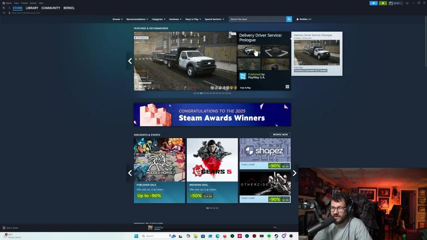Viewport: 427px width, 240px height.
Task: Open Spotify from the taskbar
Action: [x=269, y=236]
